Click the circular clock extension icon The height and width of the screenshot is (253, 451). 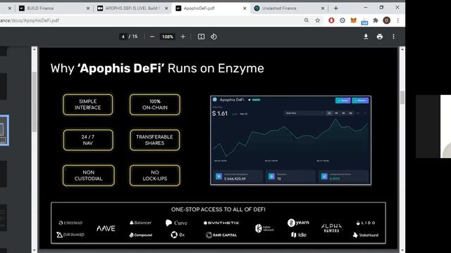[342, 20]
